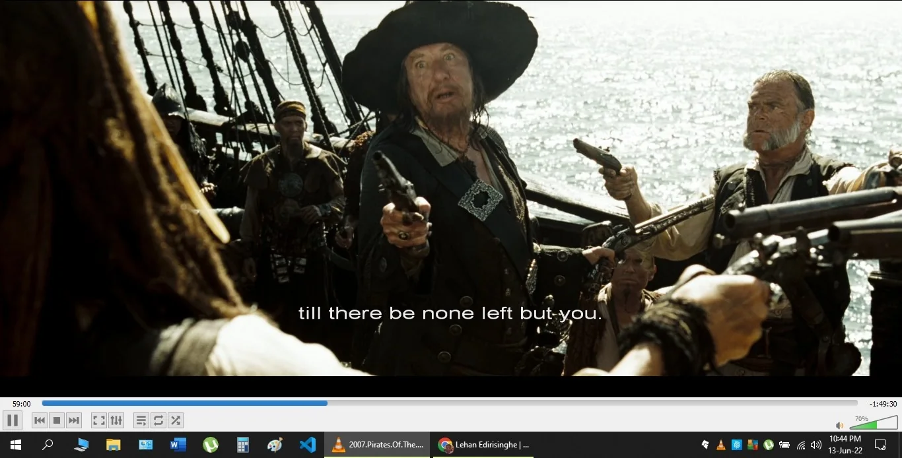The height and width of the screenshot is (458, 902).
Task: Toggle random shuffle playback
Action: (x=176, y=420)
